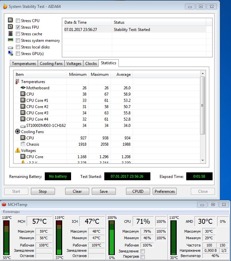This screenshot has height=261, width=231.
Task: Enable the Stress cache checkbox
Action: point(18,34)
